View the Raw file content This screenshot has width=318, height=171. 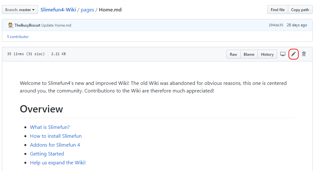point(233,54)
